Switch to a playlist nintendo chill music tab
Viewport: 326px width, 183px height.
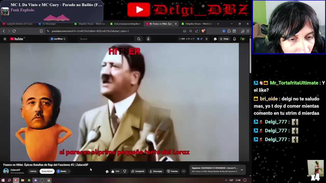coord(18,24)
